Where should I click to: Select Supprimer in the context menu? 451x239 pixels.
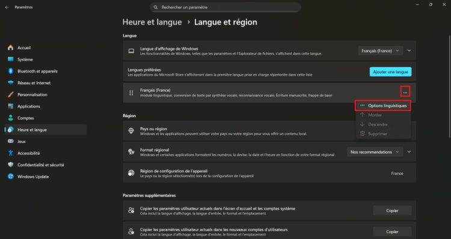(383, 134)
